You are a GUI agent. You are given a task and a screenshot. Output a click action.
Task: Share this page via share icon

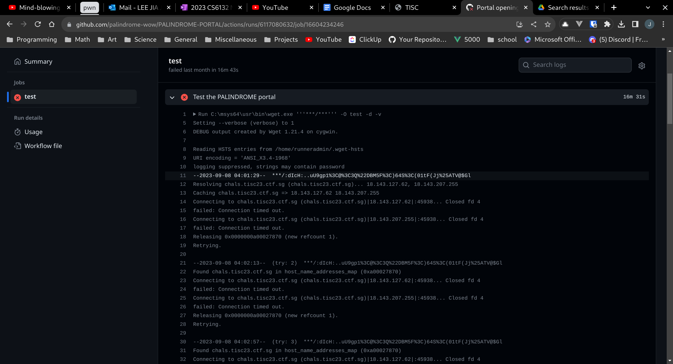click(533, 24)
